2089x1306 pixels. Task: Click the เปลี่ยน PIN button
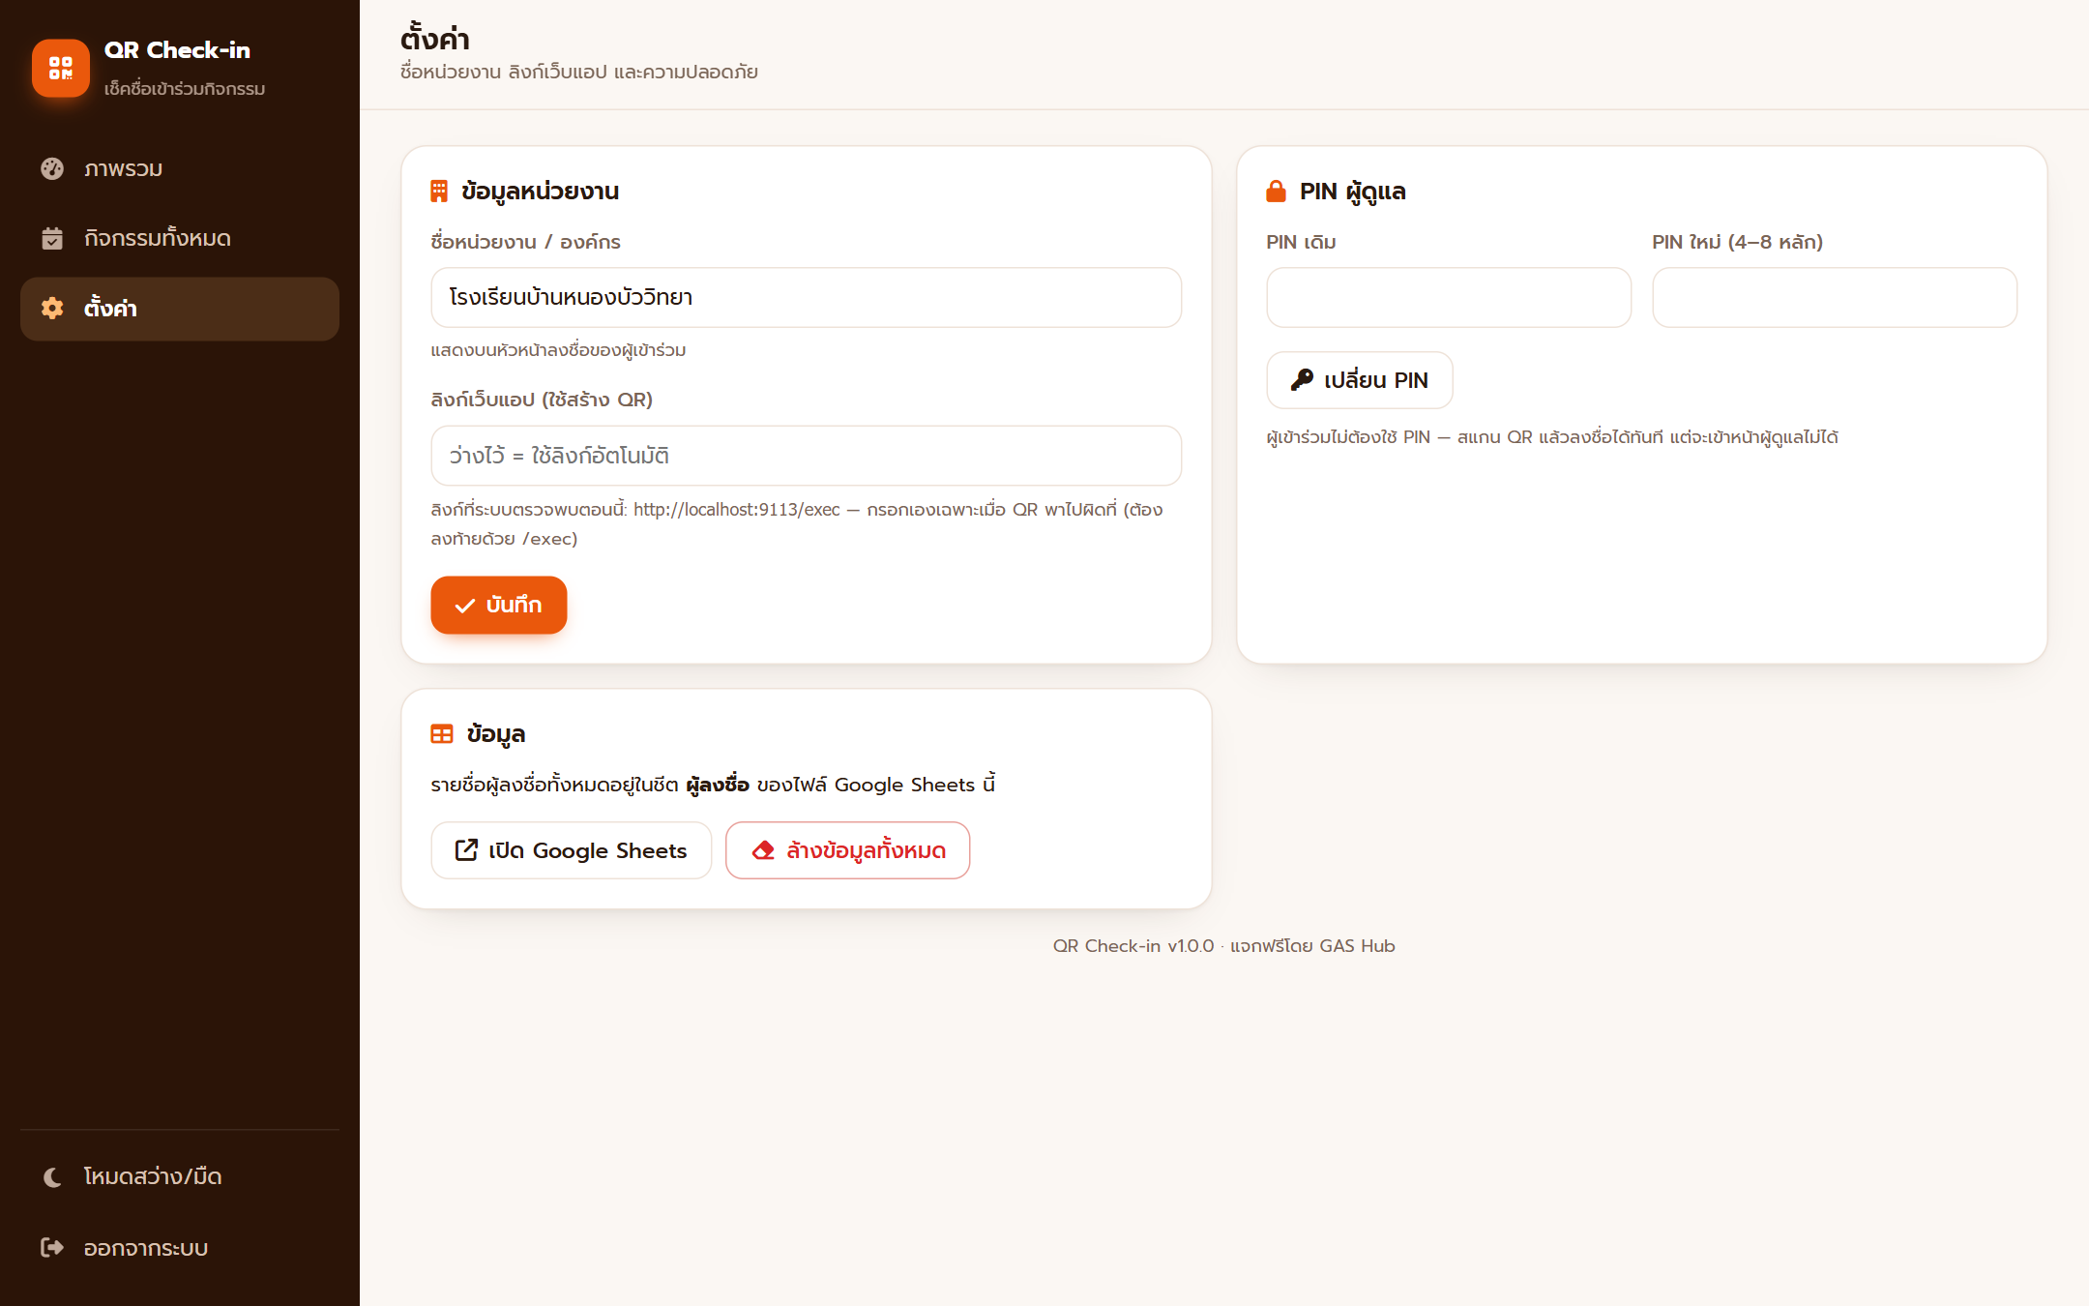point(1360,380)
